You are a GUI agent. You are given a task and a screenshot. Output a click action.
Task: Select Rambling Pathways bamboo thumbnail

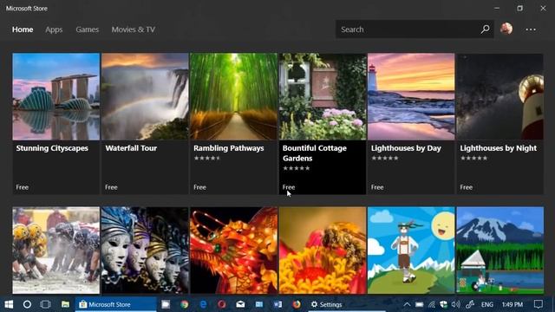point(233,96)
